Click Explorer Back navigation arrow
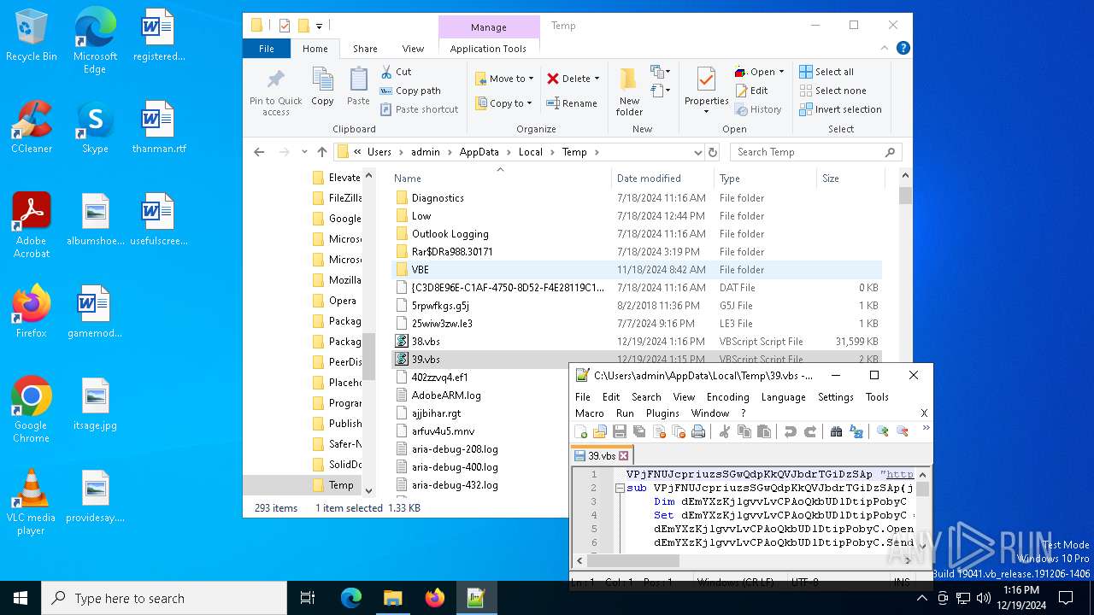Image resolution: width=1094 pixels, height=615 pixels. (259, 152)
